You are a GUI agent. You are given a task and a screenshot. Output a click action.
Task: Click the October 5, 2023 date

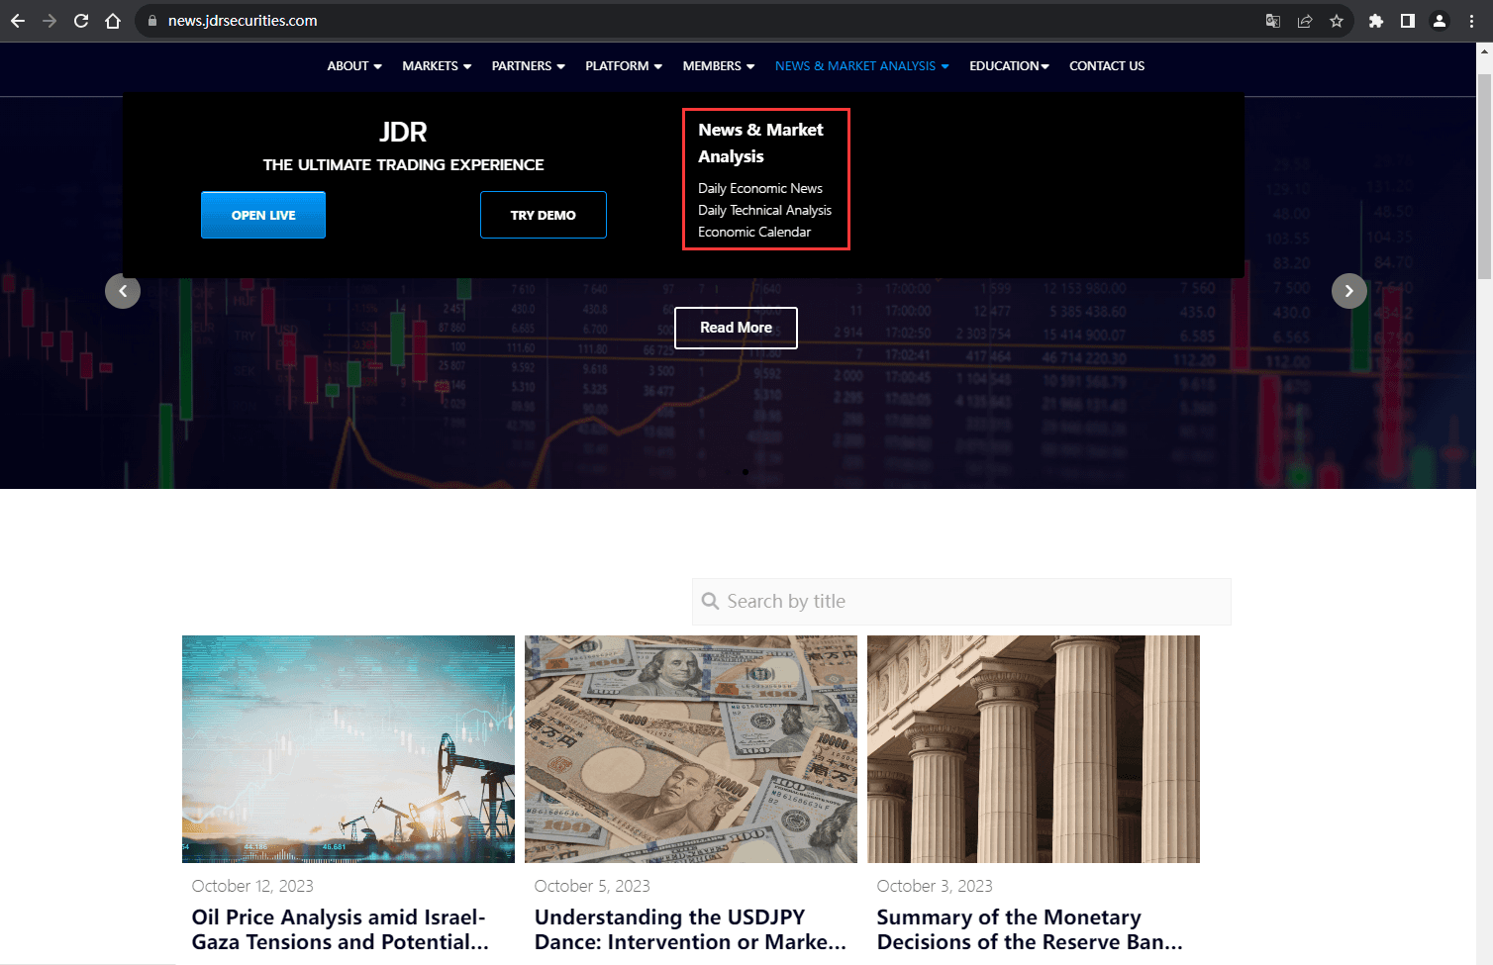pos(592,886)
